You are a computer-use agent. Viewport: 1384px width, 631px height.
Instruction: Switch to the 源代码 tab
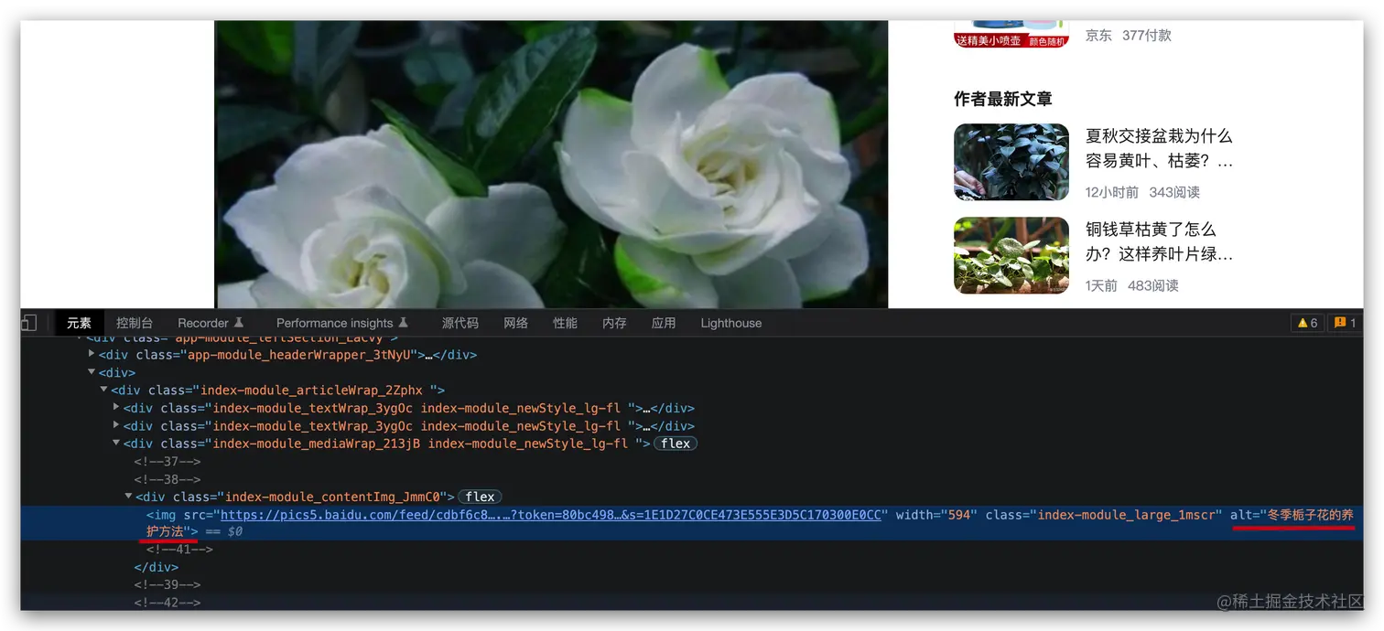pos(460,323)
